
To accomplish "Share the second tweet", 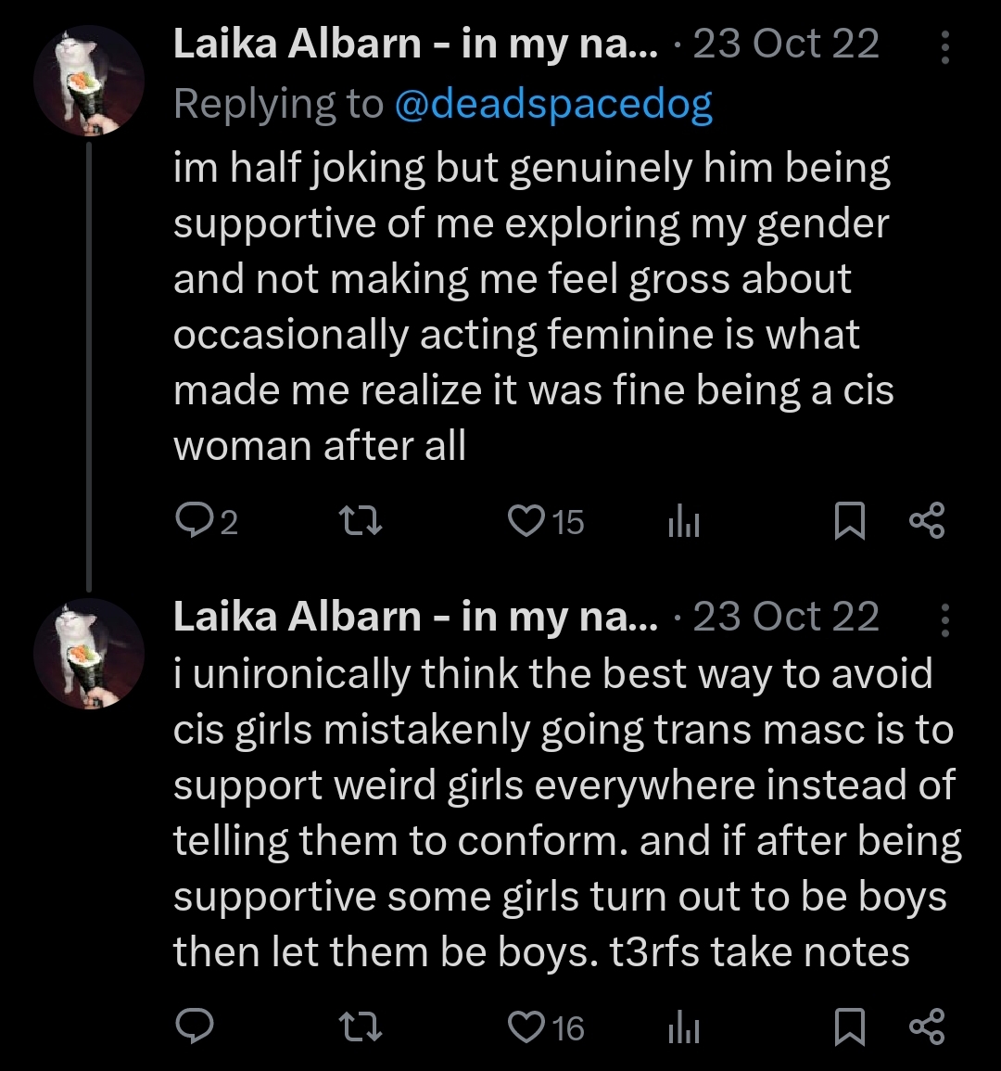I will pos(927,1026).
